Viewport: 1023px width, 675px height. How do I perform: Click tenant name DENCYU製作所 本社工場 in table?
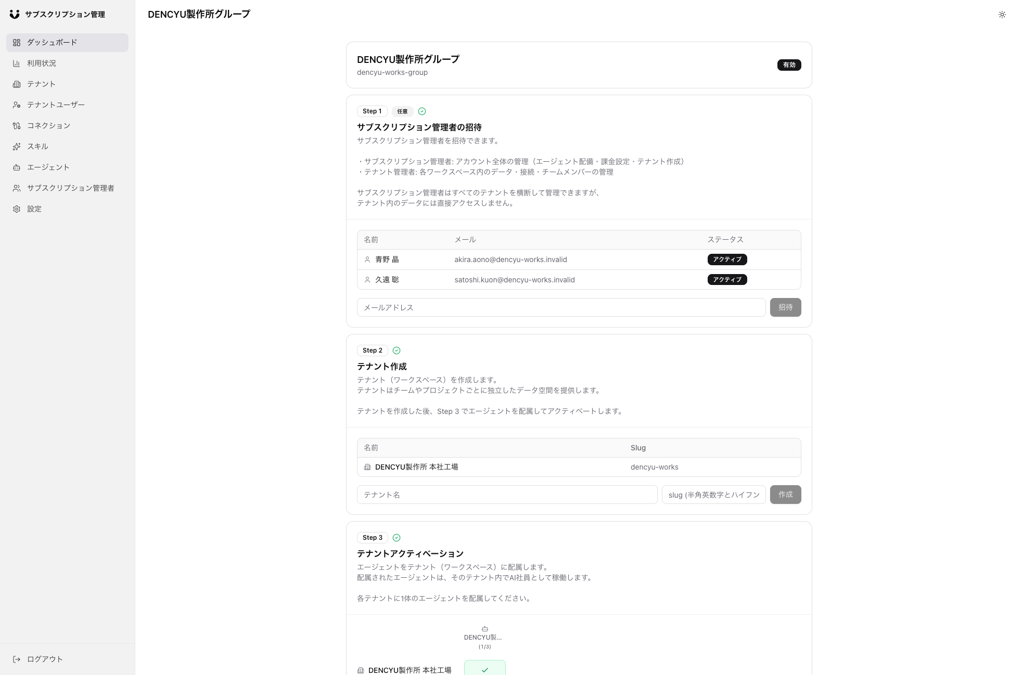point(416,467)
